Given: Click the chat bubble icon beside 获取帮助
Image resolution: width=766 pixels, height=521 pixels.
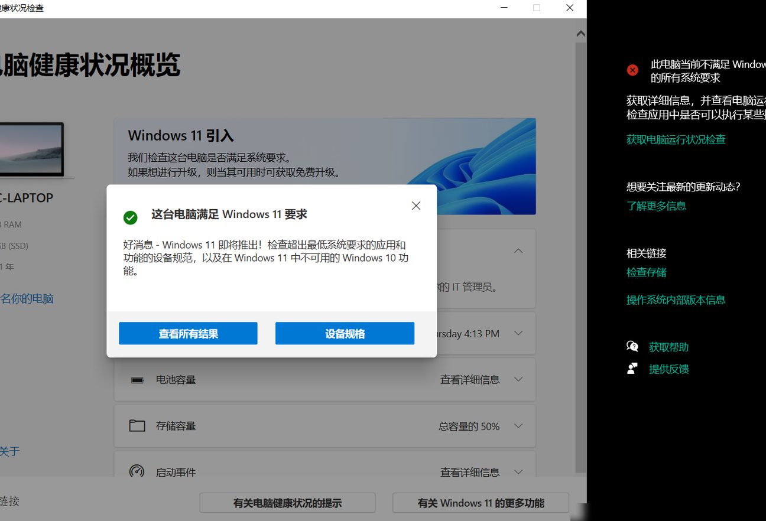Looking at the screenshot, I should (632, 347).
